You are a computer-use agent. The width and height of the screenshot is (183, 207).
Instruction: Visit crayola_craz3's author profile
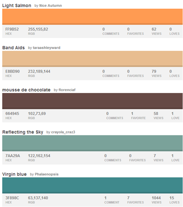63,132
